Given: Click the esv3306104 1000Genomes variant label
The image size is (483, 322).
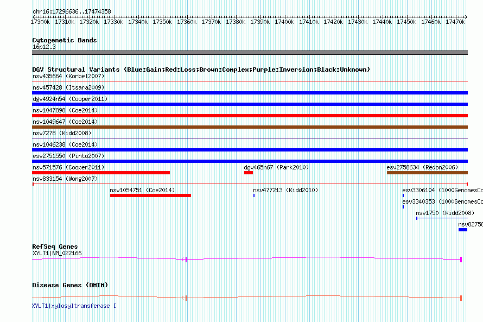Looking at the screenshot, I should coord(442,190).
